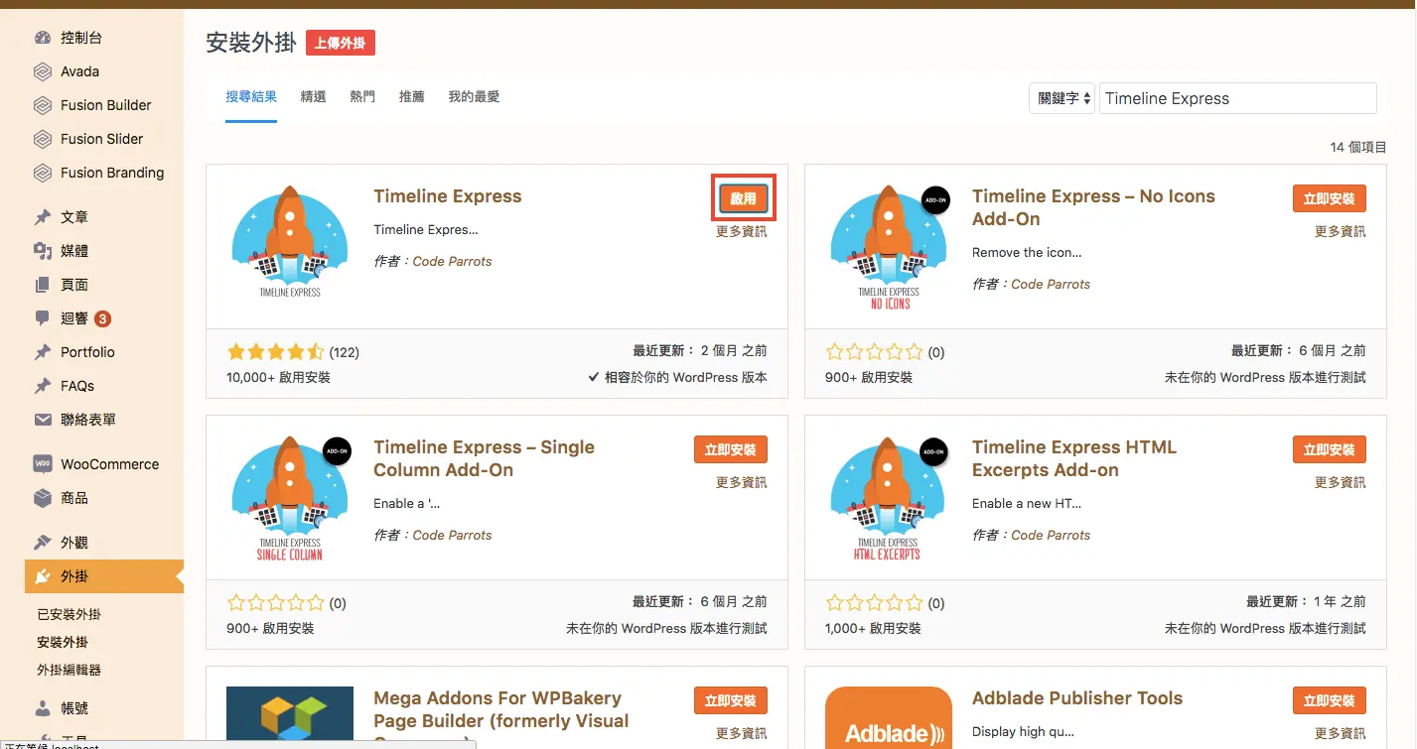This screenshot has width=1417, height=749.
Task: Install Mega Addons For WPBakery plugin
Action: tap(730, 700)
